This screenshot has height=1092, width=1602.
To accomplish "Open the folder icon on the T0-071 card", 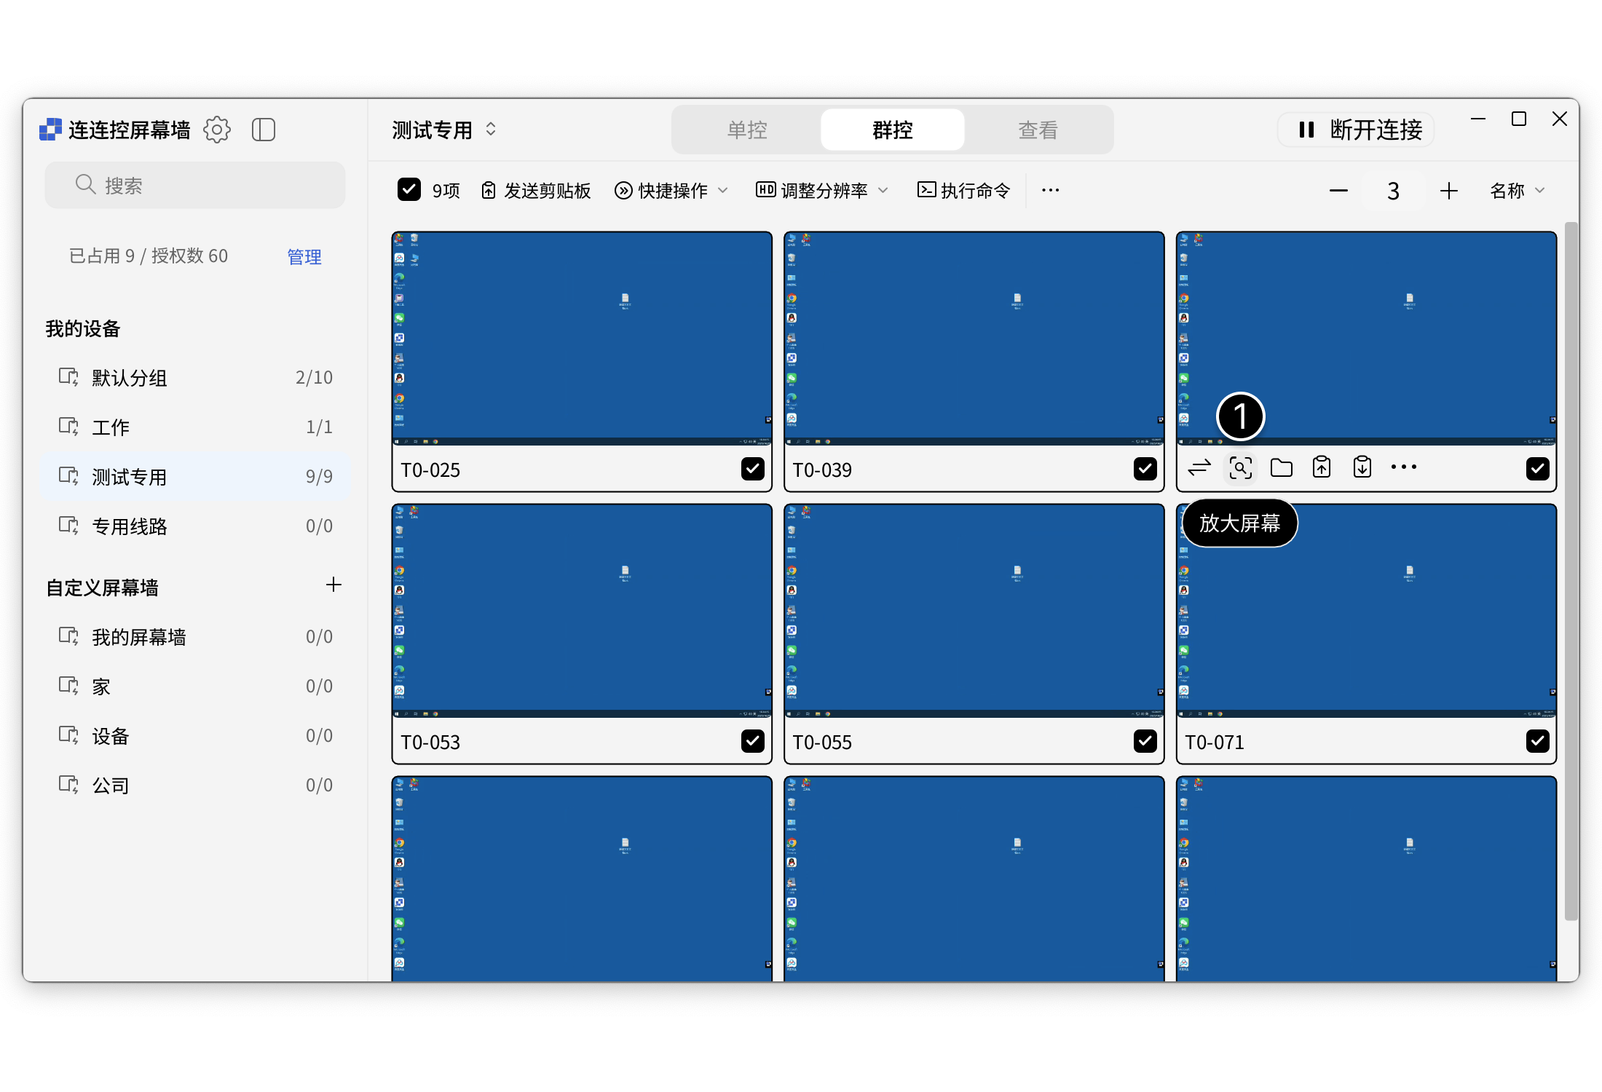I will (1282, 467).
